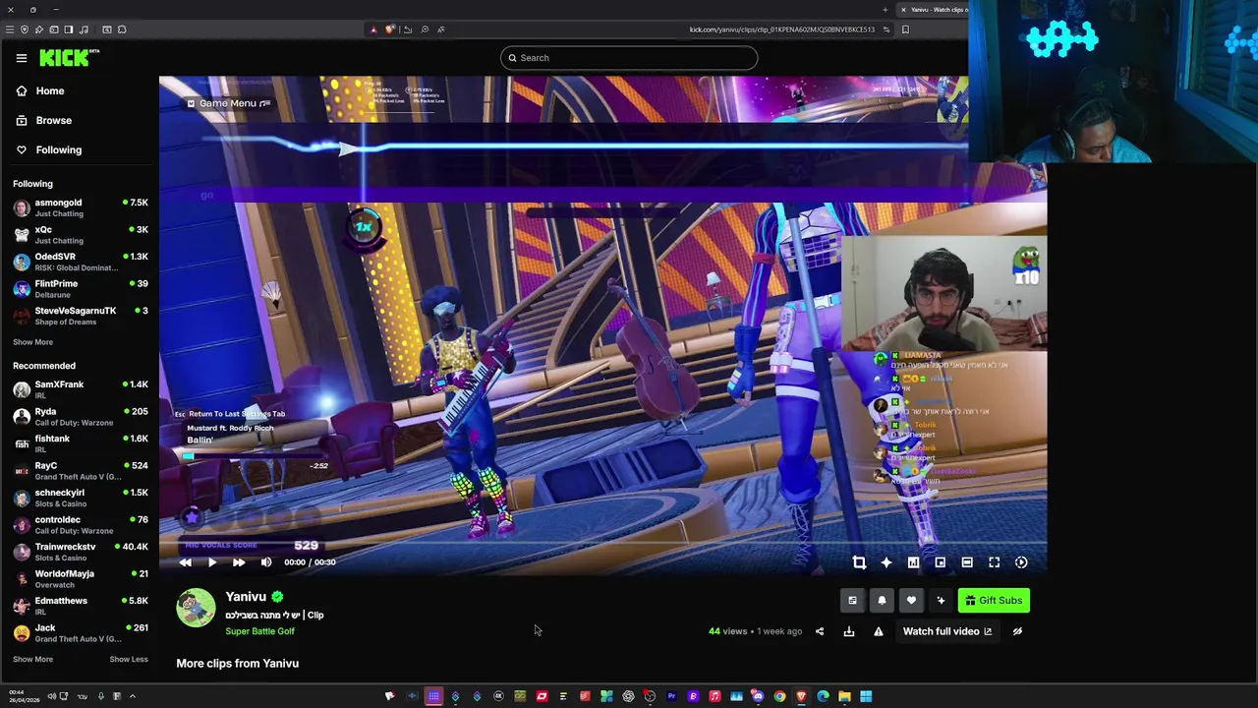The width and height of the screenshot is (1258, 708).
Task: Open Windows Start button
Action: pos(866,696)
